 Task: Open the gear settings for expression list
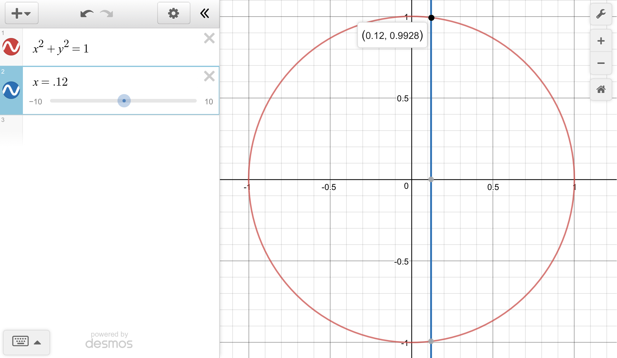click(x=174, y=13)
